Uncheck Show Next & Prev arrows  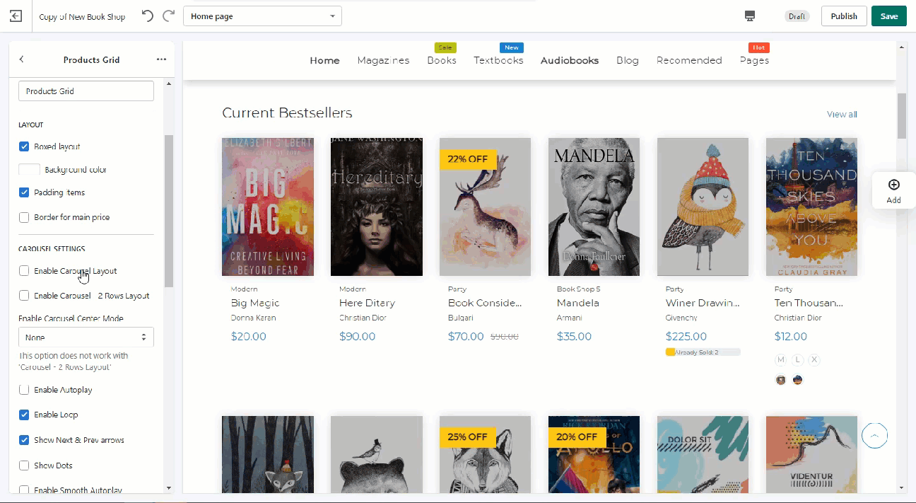pyautogui.click(x=24, y=440)
